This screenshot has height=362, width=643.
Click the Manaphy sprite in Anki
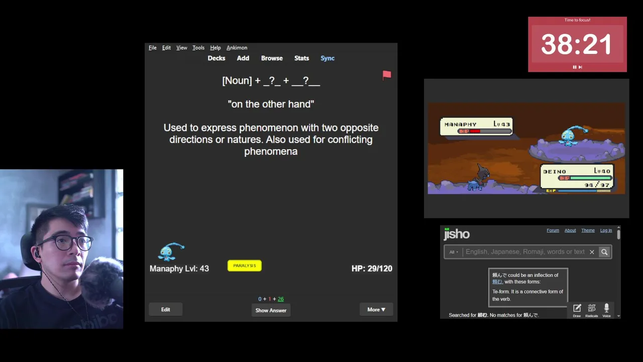coord(171,251)
